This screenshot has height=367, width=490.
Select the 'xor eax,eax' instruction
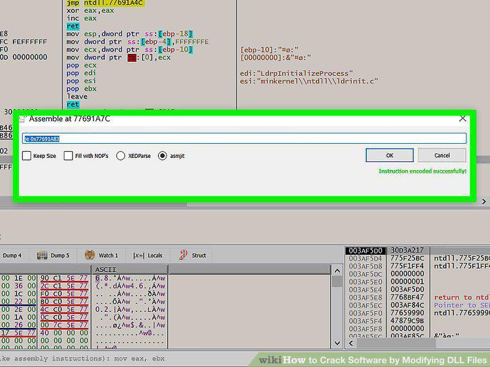pyautogui.click(x=90, y=11)
